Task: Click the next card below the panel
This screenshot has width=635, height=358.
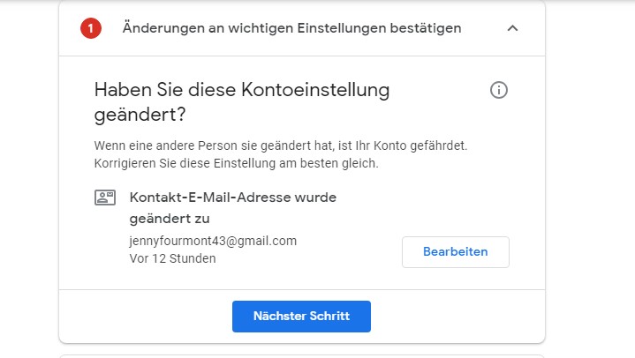Action: coord(302,356)
